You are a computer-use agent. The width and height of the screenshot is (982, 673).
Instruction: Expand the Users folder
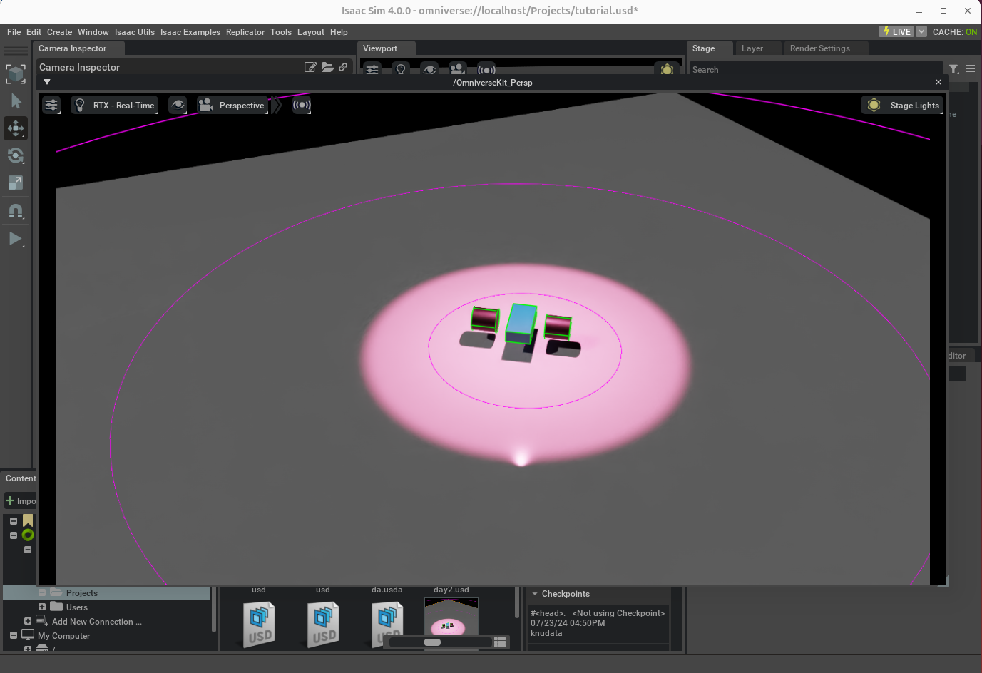point(42,607)
